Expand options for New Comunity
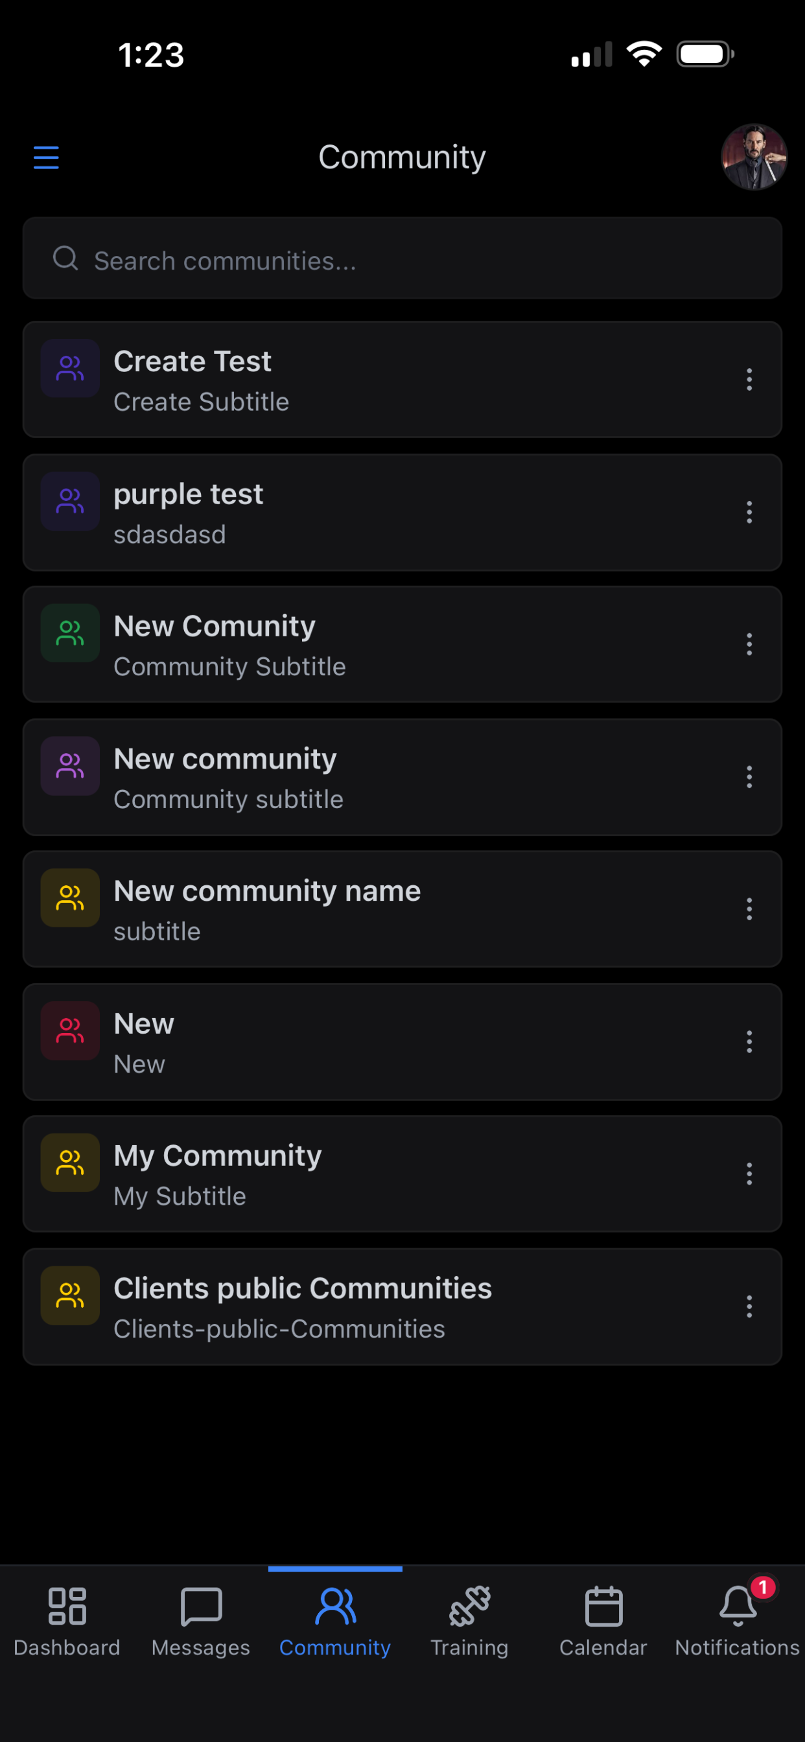 point(749,644)
